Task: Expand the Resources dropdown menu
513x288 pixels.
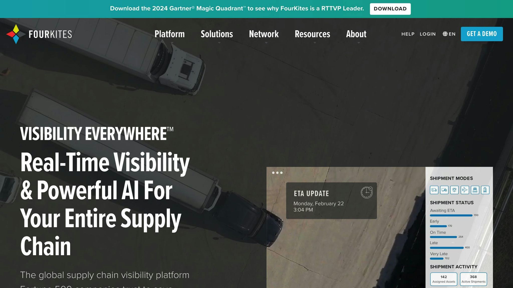Action: pos(312,34)
